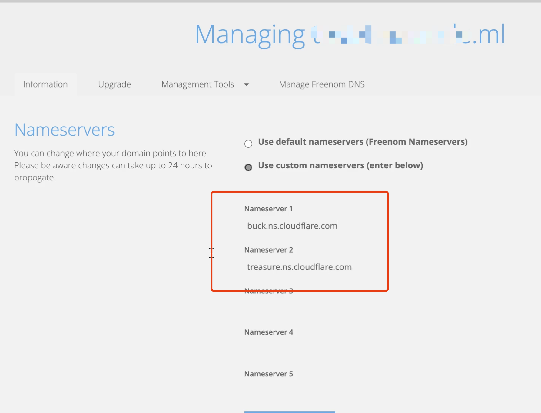Open the Information tab

tap(45, 84)
